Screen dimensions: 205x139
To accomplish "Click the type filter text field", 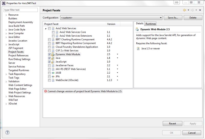I will pos(21,10).
